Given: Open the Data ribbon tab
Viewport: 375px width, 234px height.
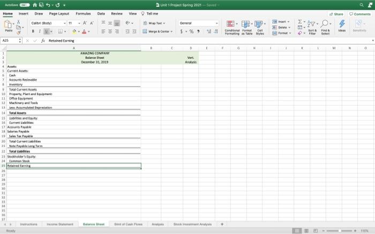Looking at the screenshot, I should pyautogui.click(x=101, y=13).
